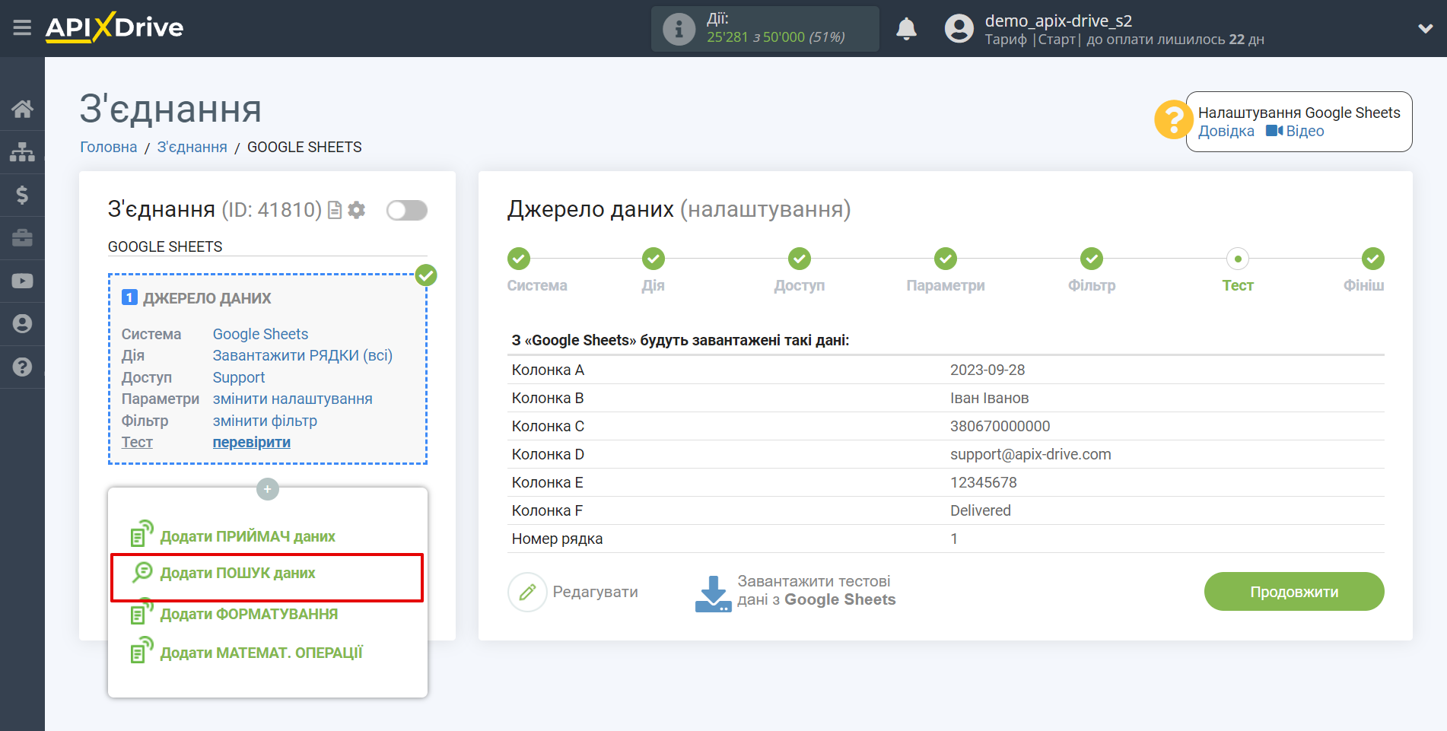
Task: Click Завантажити РЯДКИ (всі) action link
Action: pyautogui.click(x=302, y=355)
